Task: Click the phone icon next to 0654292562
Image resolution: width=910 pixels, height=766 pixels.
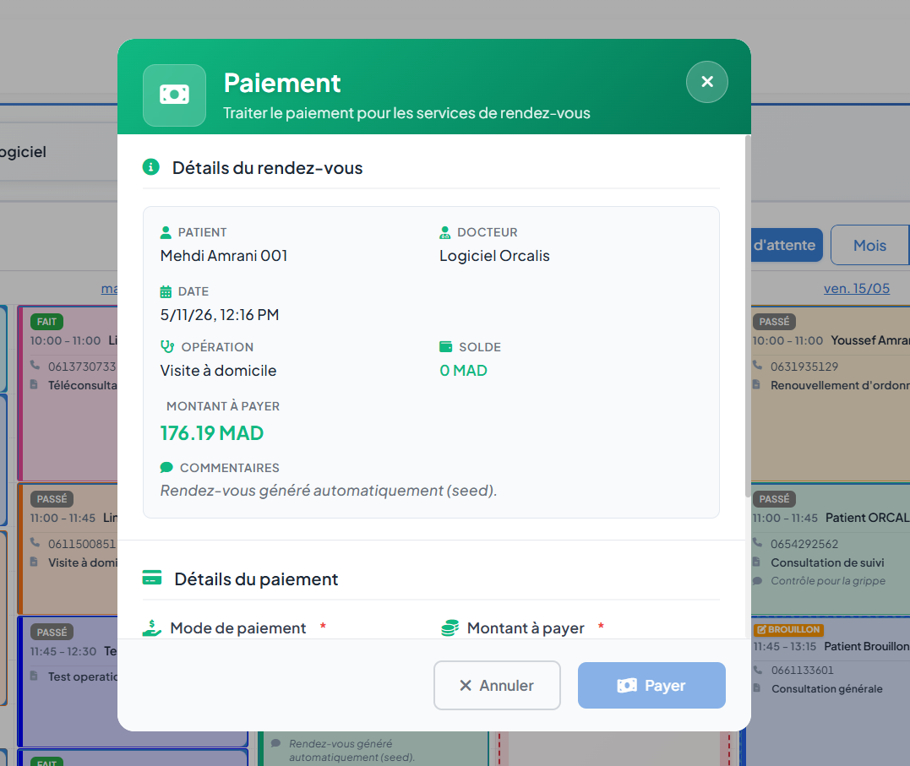Action: 757,542
